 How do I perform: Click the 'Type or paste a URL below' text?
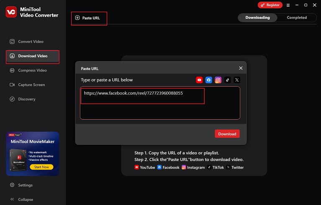coord(107,80)
